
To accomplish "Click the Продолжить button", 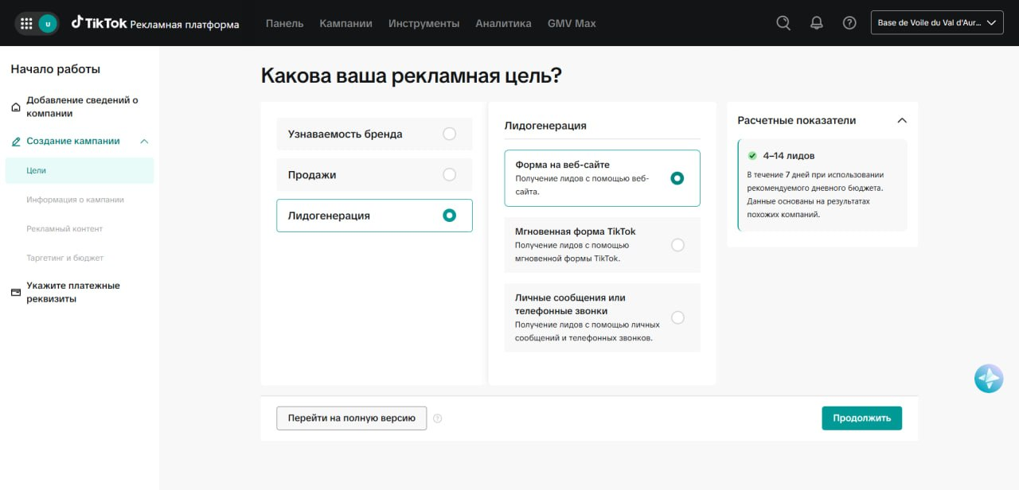I will click(x=861, y=418).
